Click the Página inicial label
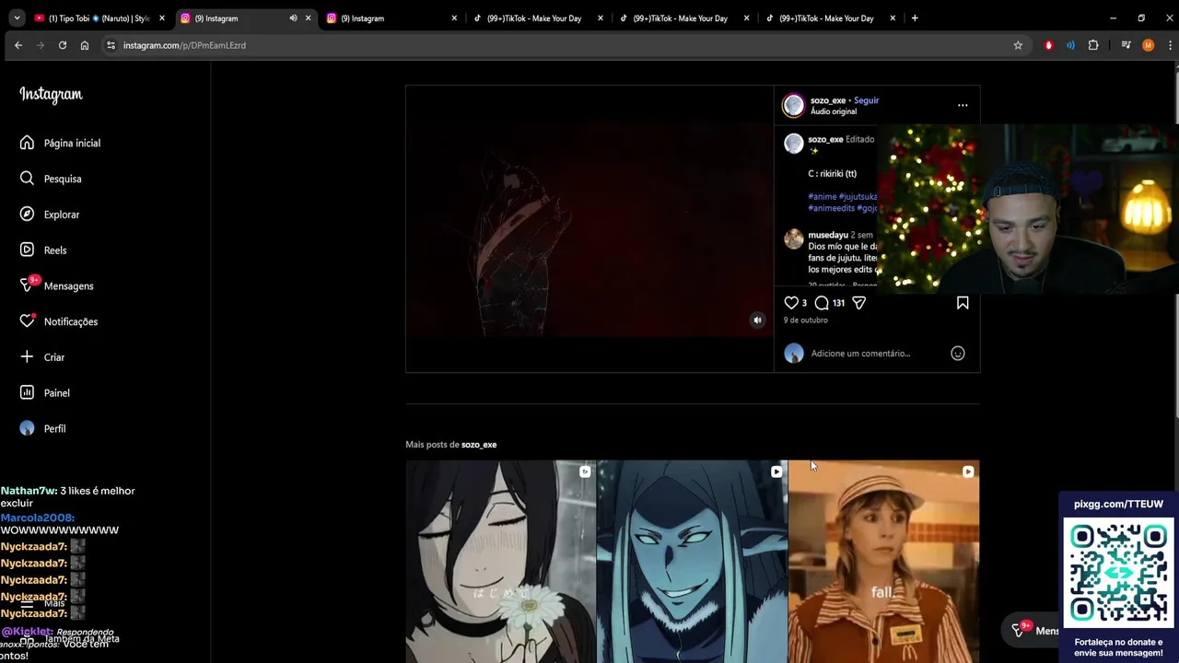 72,144
